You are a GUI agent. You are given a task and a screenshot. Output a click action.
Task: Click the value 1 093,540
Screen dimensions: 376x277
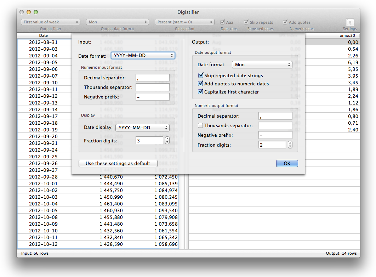pos(166,210)
